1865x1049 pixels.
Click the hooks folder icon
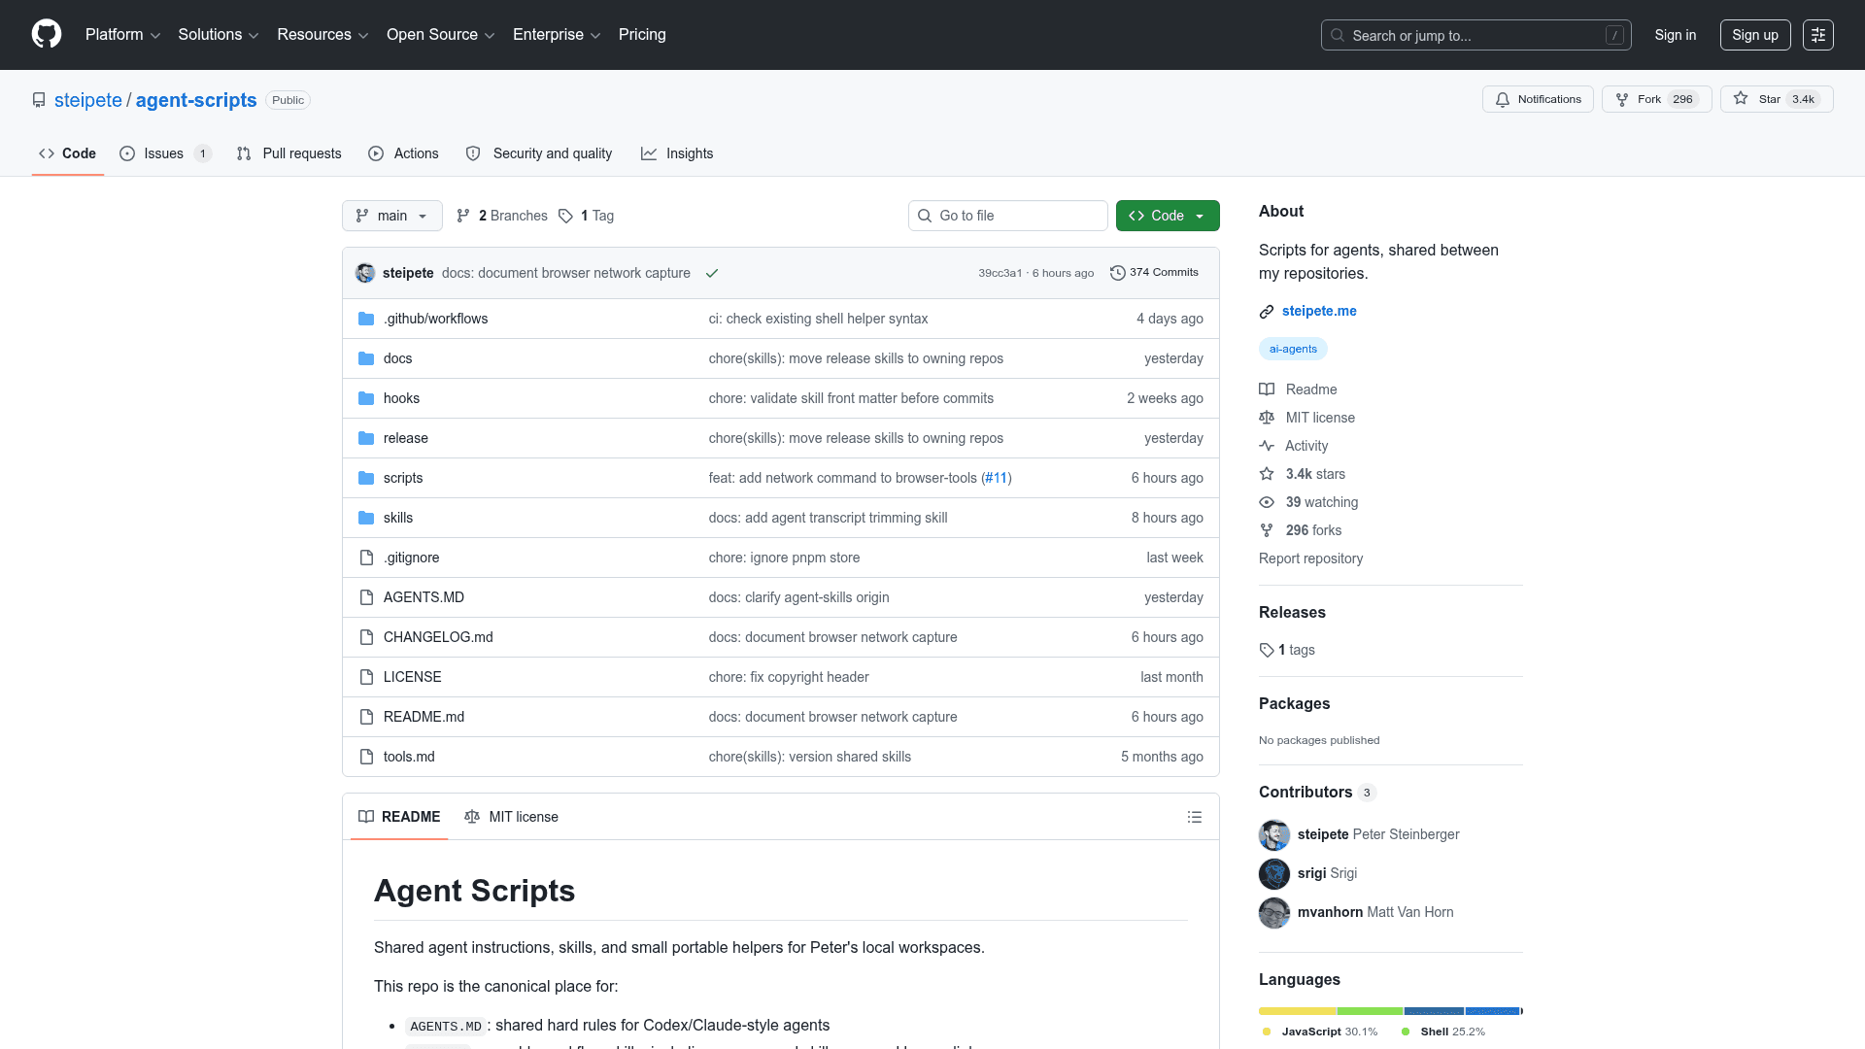[x=366, y=398]
